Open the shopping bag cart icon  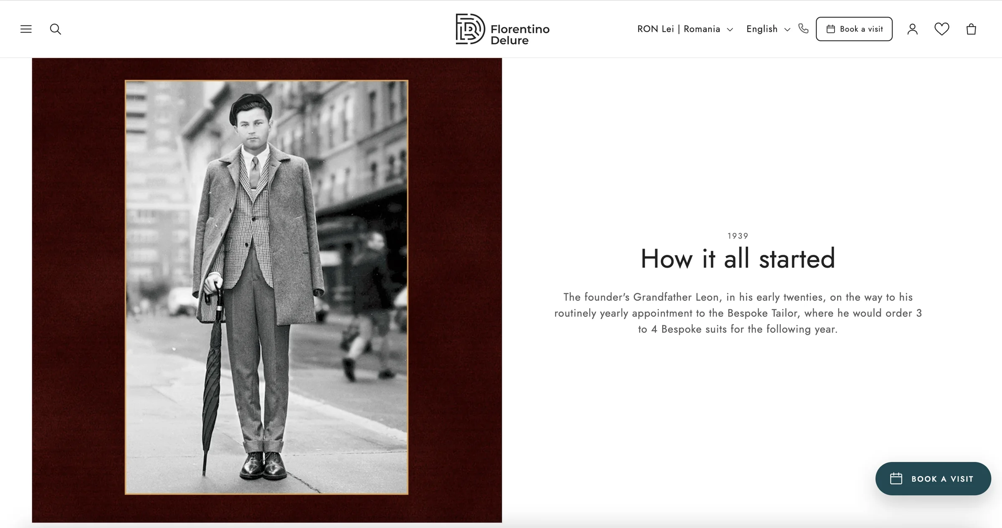[971, 29]
